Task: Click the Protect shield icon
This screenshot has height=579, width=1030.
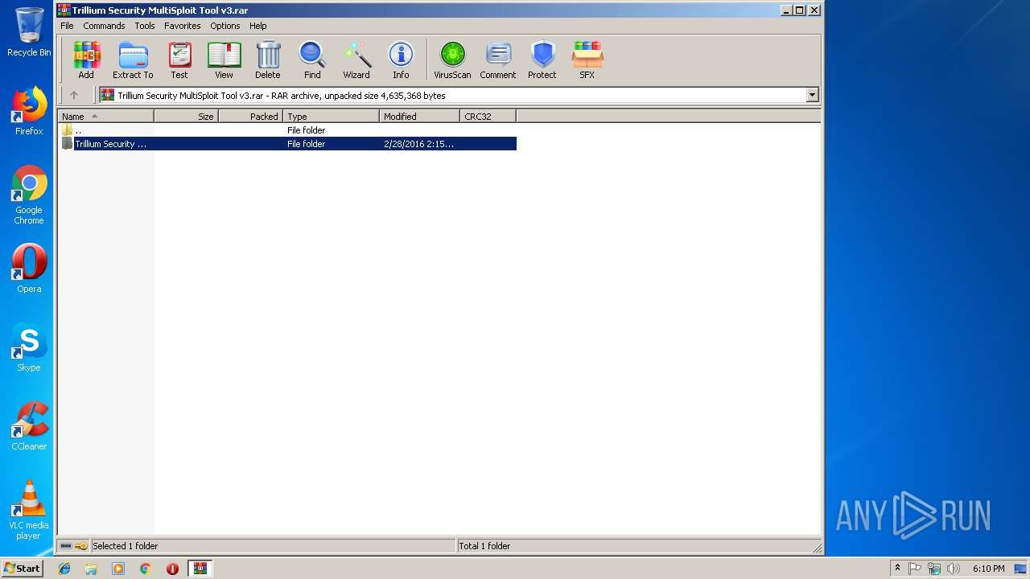Action: (542, 60)
